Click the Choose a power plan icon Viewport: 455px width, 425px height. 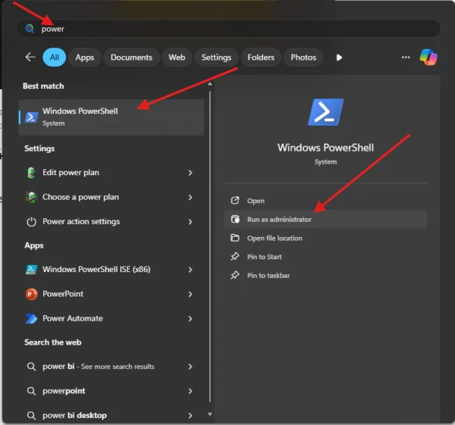tap(31, 198)
